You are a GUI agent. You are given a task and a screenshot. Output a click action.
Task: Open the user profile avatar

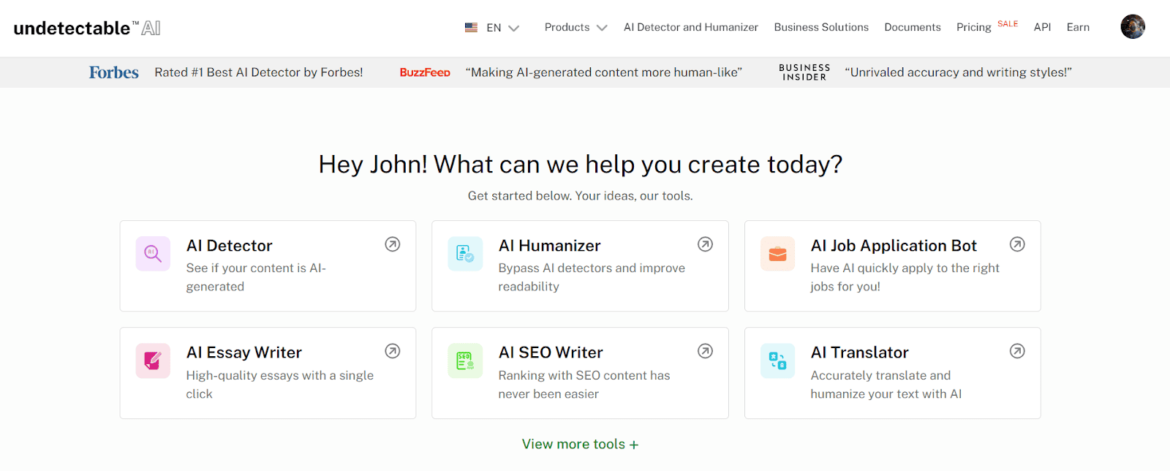(x=1133, y=27)
